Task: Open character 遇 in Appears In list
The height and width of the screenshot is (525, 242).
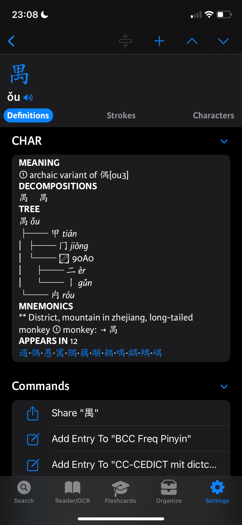Action: click(23, 353)
